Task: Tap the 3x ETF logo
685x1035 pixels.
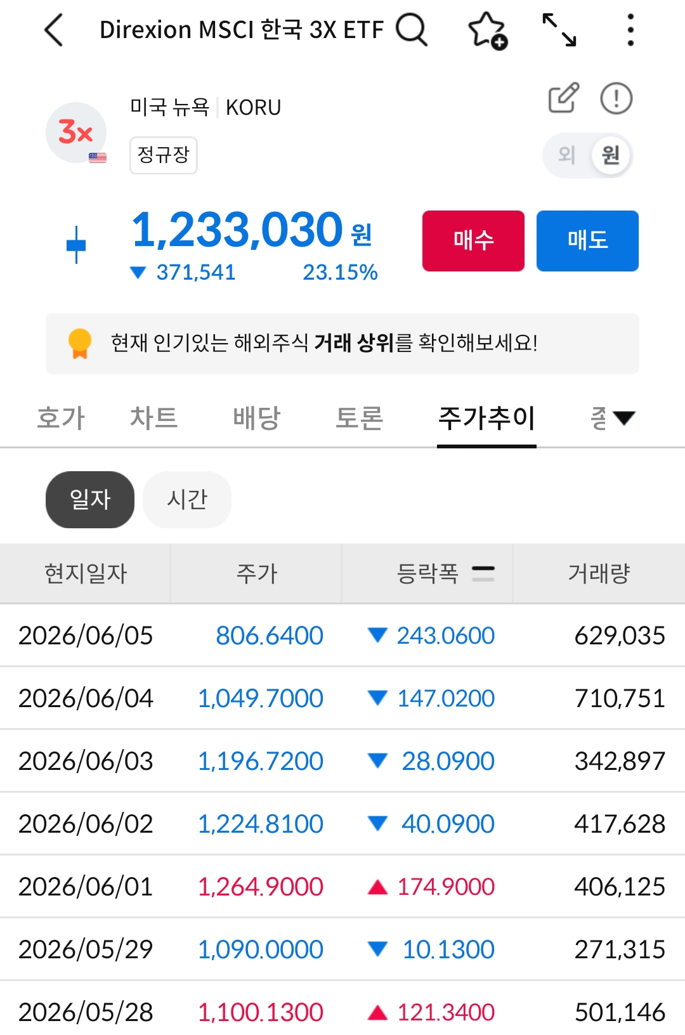Action: coord(76,133)
